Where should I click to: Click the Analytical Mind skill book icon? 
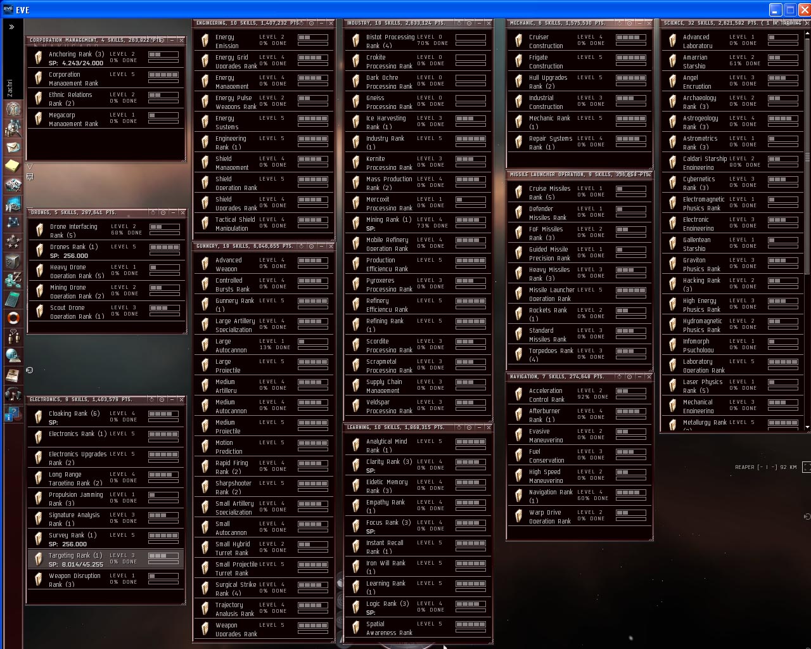356,446
